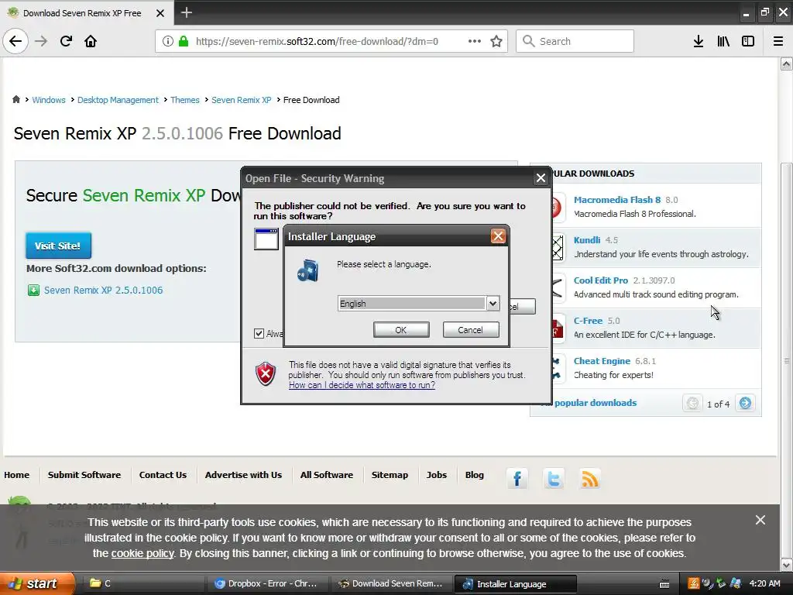Screen dimensions: 793x595
Task: Cancel the Installer Language dialog
Action: point(471,330)
